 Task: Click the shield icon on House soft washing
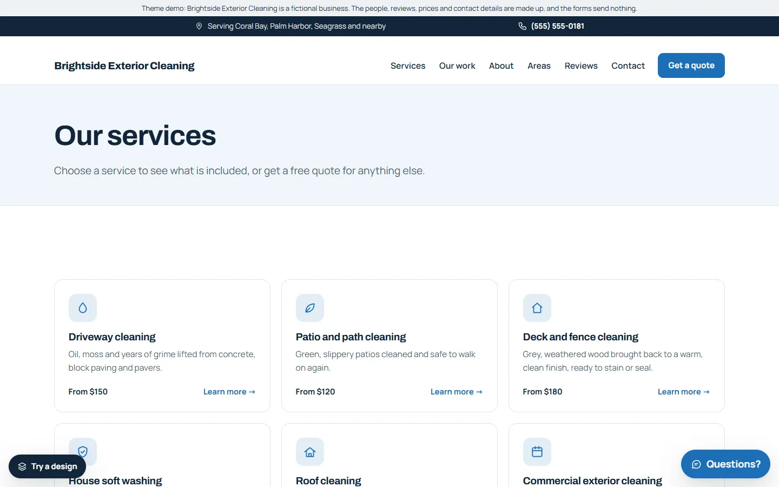click(x=83, y=452)
